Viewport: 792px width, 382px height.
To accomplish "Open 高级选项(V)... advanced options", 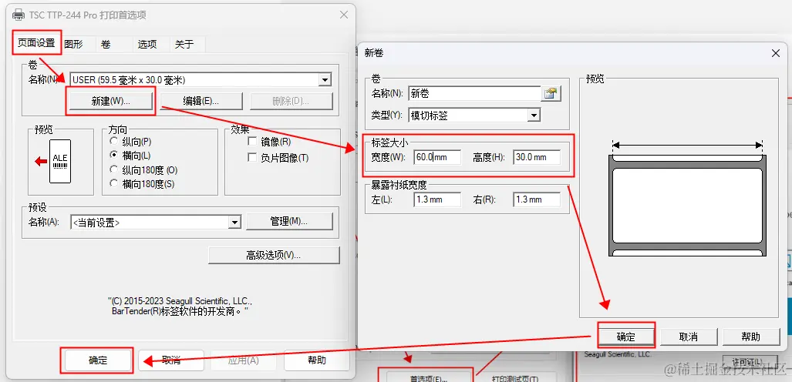I will (274, 256).
